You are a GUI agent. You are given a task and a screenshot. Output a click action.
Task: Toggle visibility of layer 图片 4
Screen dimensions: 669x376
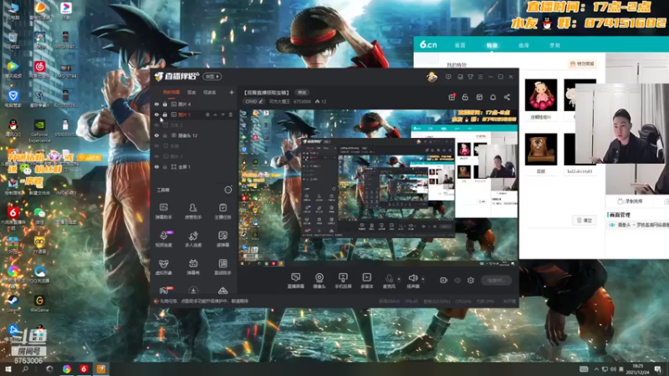pyautogui.click(x=156, y=104)
